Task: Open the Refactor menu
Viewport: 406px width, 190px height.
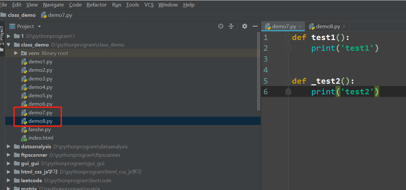Action: tap(97, 5)
